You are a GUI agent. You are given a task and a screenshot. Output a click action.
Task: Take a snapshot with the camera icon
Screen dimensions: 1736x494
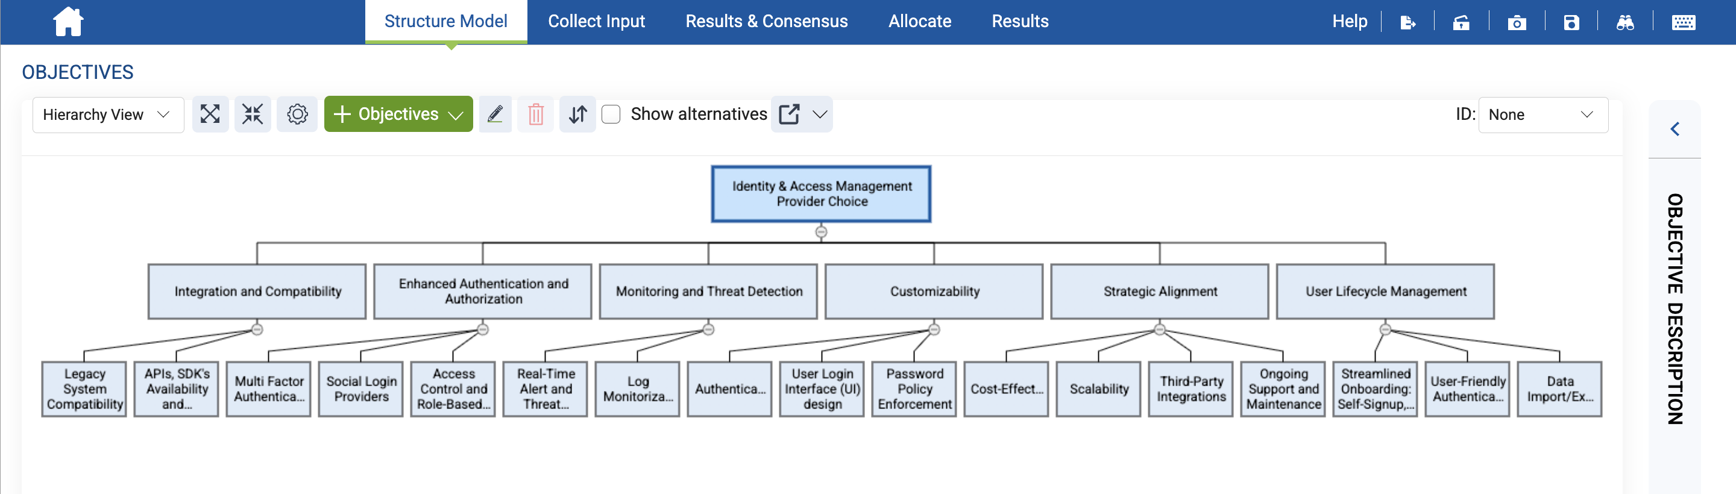(x=1517, y=22)
